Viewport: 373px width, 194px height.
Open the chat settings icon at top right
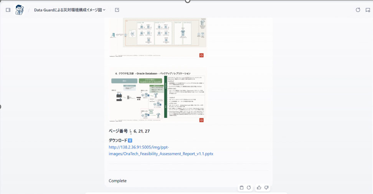[368, 10]
